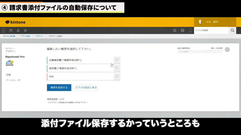Open notifications bell icon

(18, 30)
